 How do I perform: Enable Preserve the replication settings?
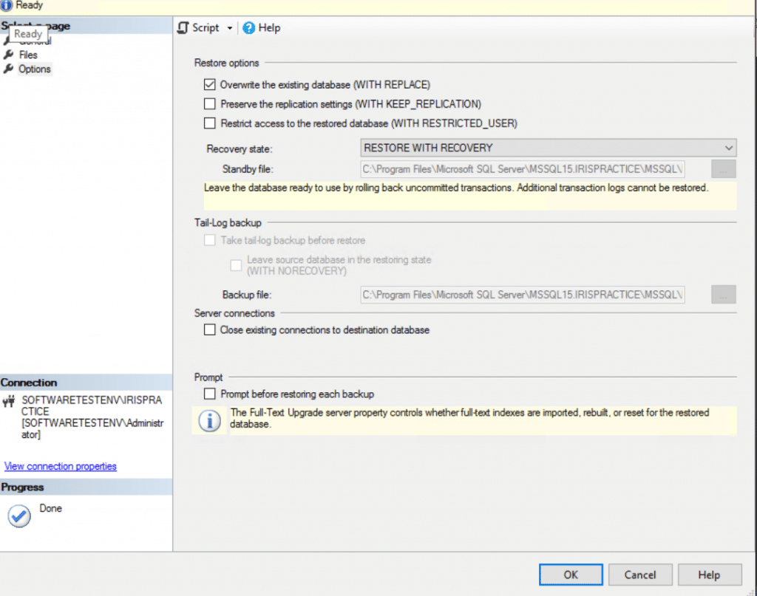[x=209, y=103]
